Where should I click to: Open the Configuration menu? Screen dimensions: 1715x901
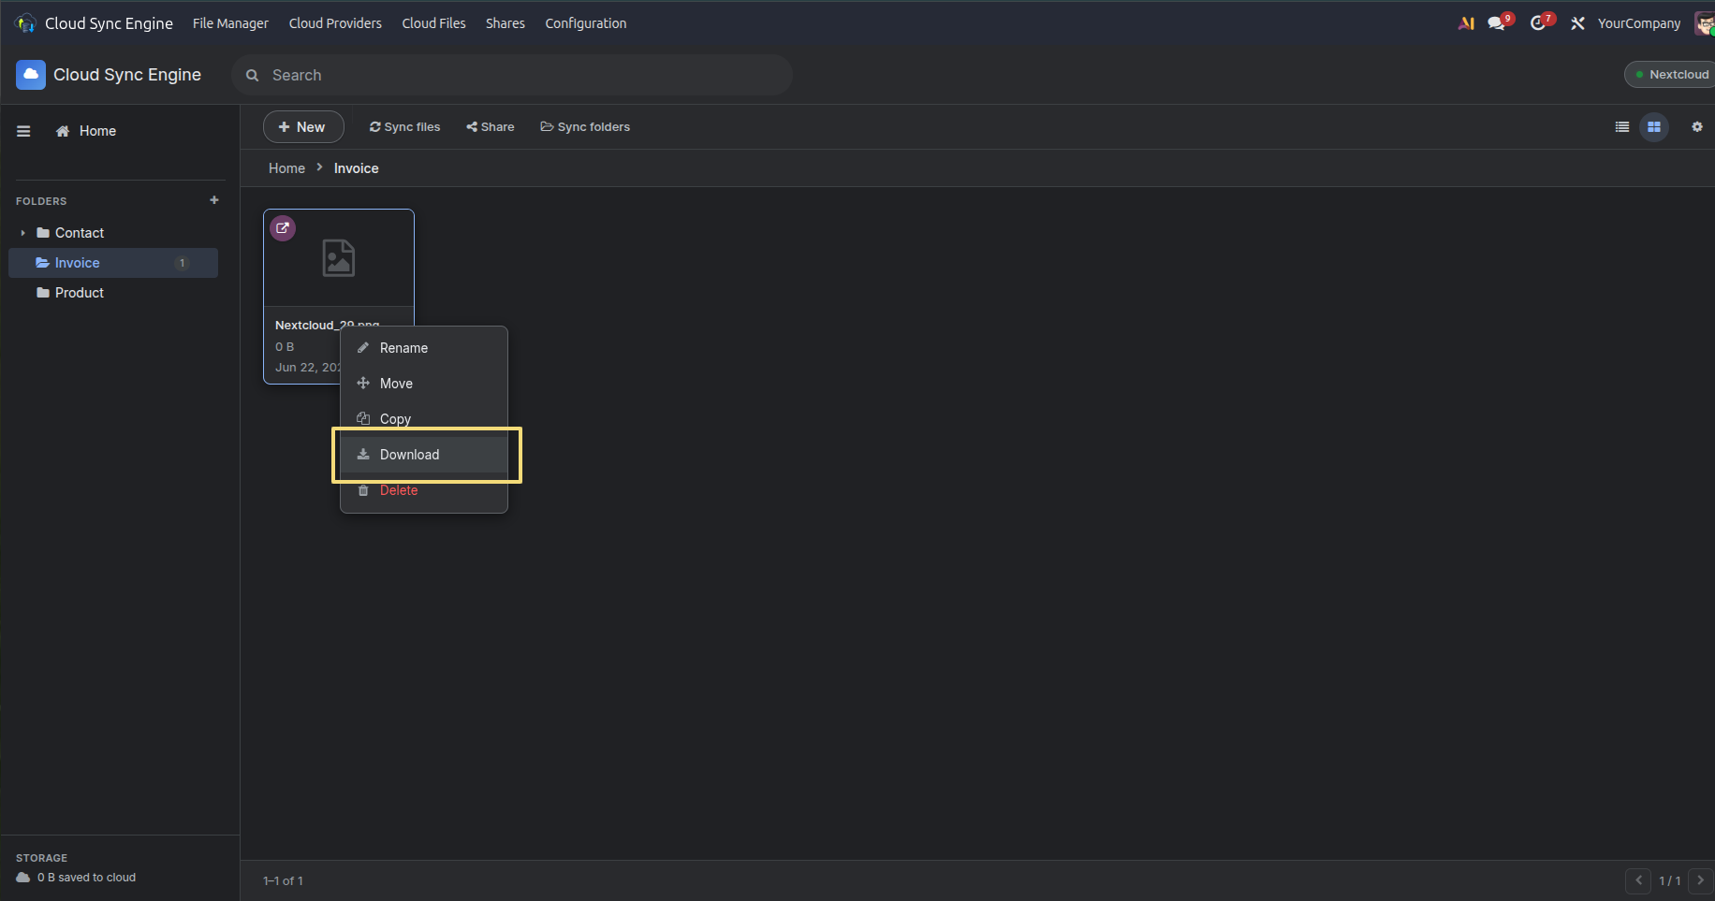(x=586, y=23)
